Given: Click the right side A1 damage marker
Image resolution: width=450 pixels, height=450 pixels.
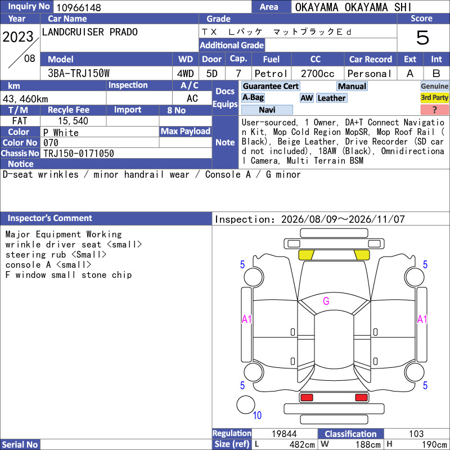Looking at the screenshot, I should tap(422, 319).
